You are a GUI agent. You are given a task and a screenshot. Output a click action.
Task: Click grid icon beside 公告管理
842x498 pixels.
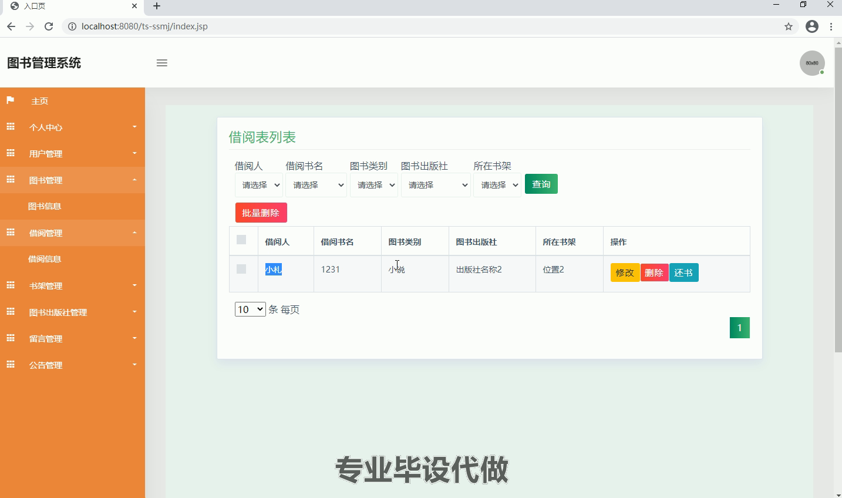coord(11,365)
